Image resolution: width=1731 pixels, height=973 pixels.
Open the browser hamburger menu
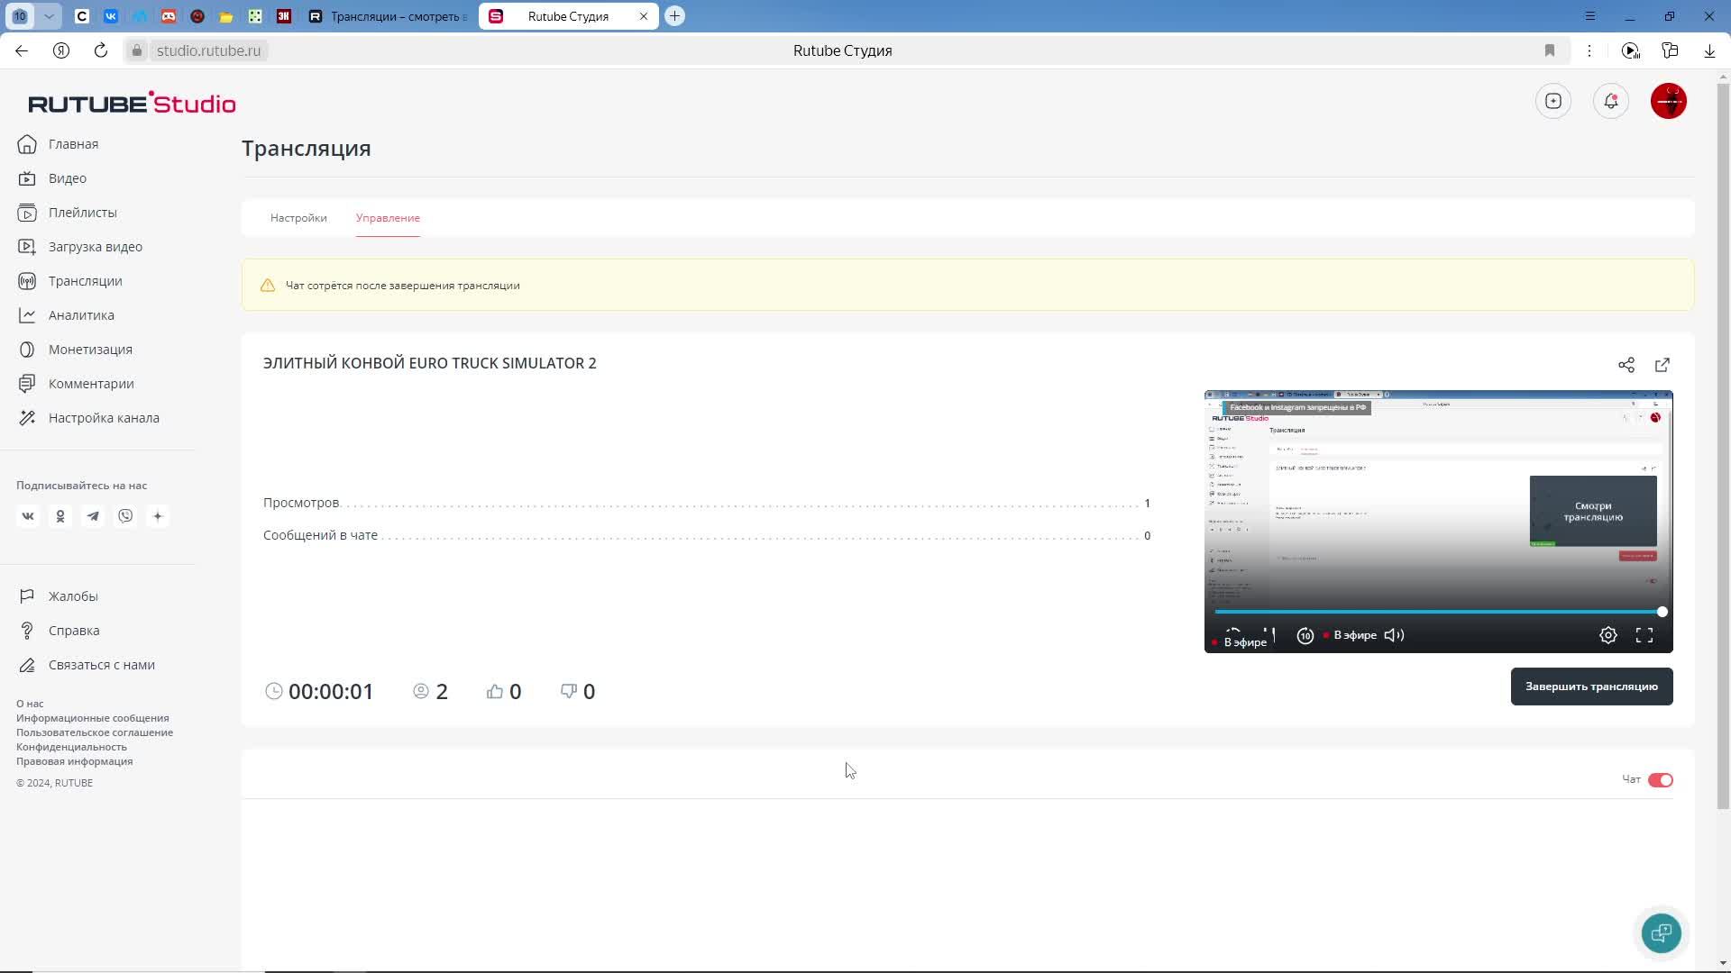click(x=1590, y=16)
